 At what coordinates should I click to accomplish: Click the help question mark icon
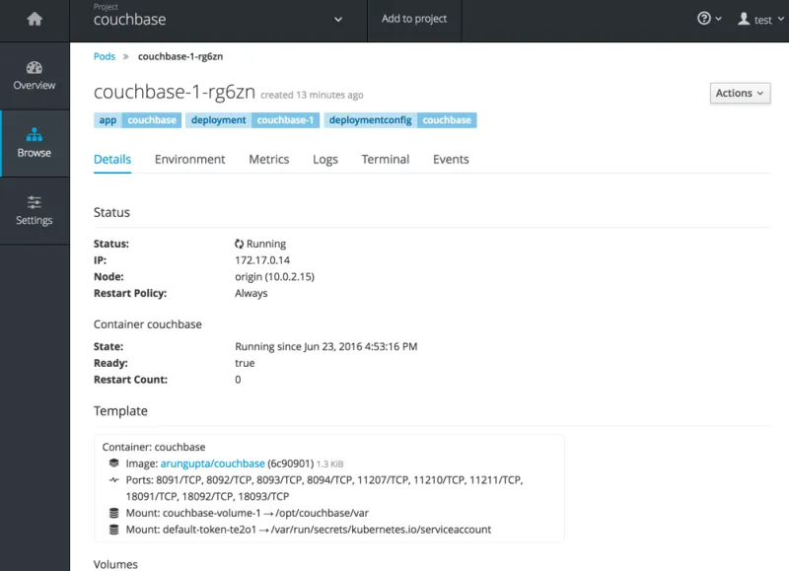point(704,19)
